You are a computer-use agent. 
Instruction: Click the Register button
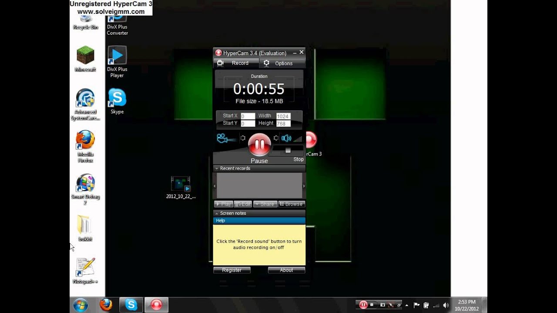[232, 270]
